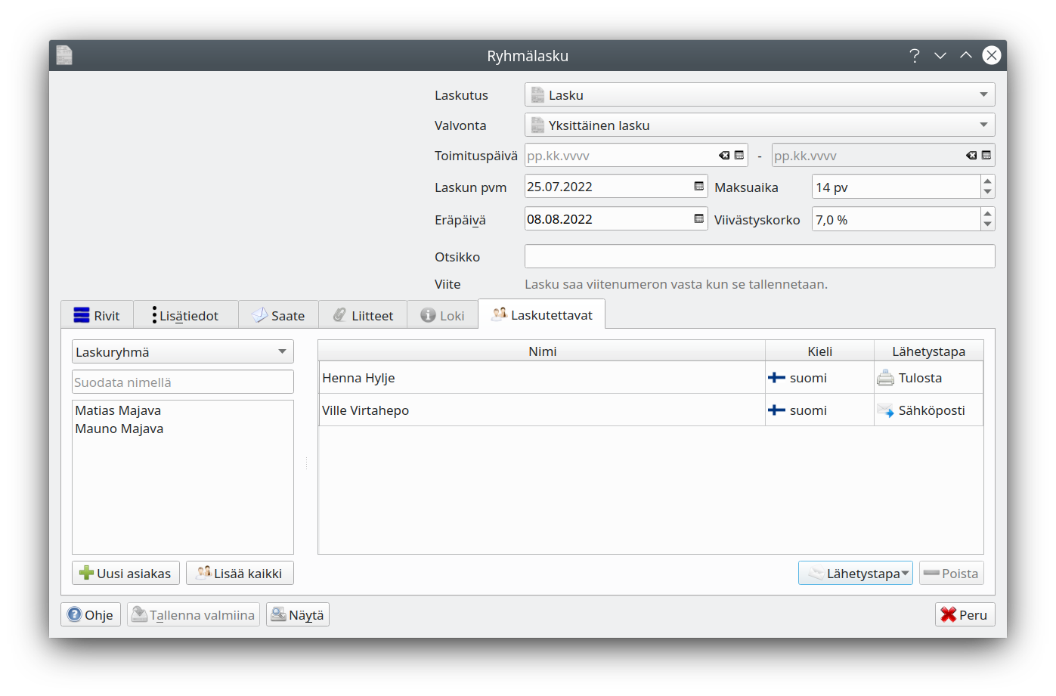Clear the second Toimituspäivä end date

971,156
